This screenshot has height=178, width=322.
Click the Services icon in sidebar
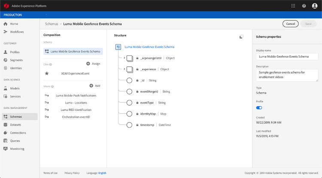coord(6,96)
